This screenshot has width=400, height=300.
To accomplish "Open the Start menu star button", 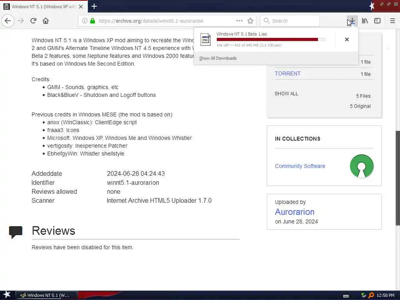I will pos(7,295).
